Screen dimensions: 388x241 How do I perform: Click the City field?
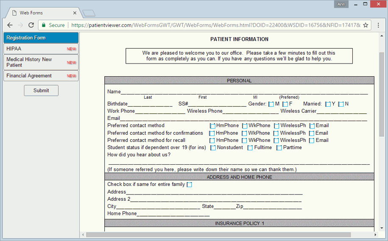158,206
